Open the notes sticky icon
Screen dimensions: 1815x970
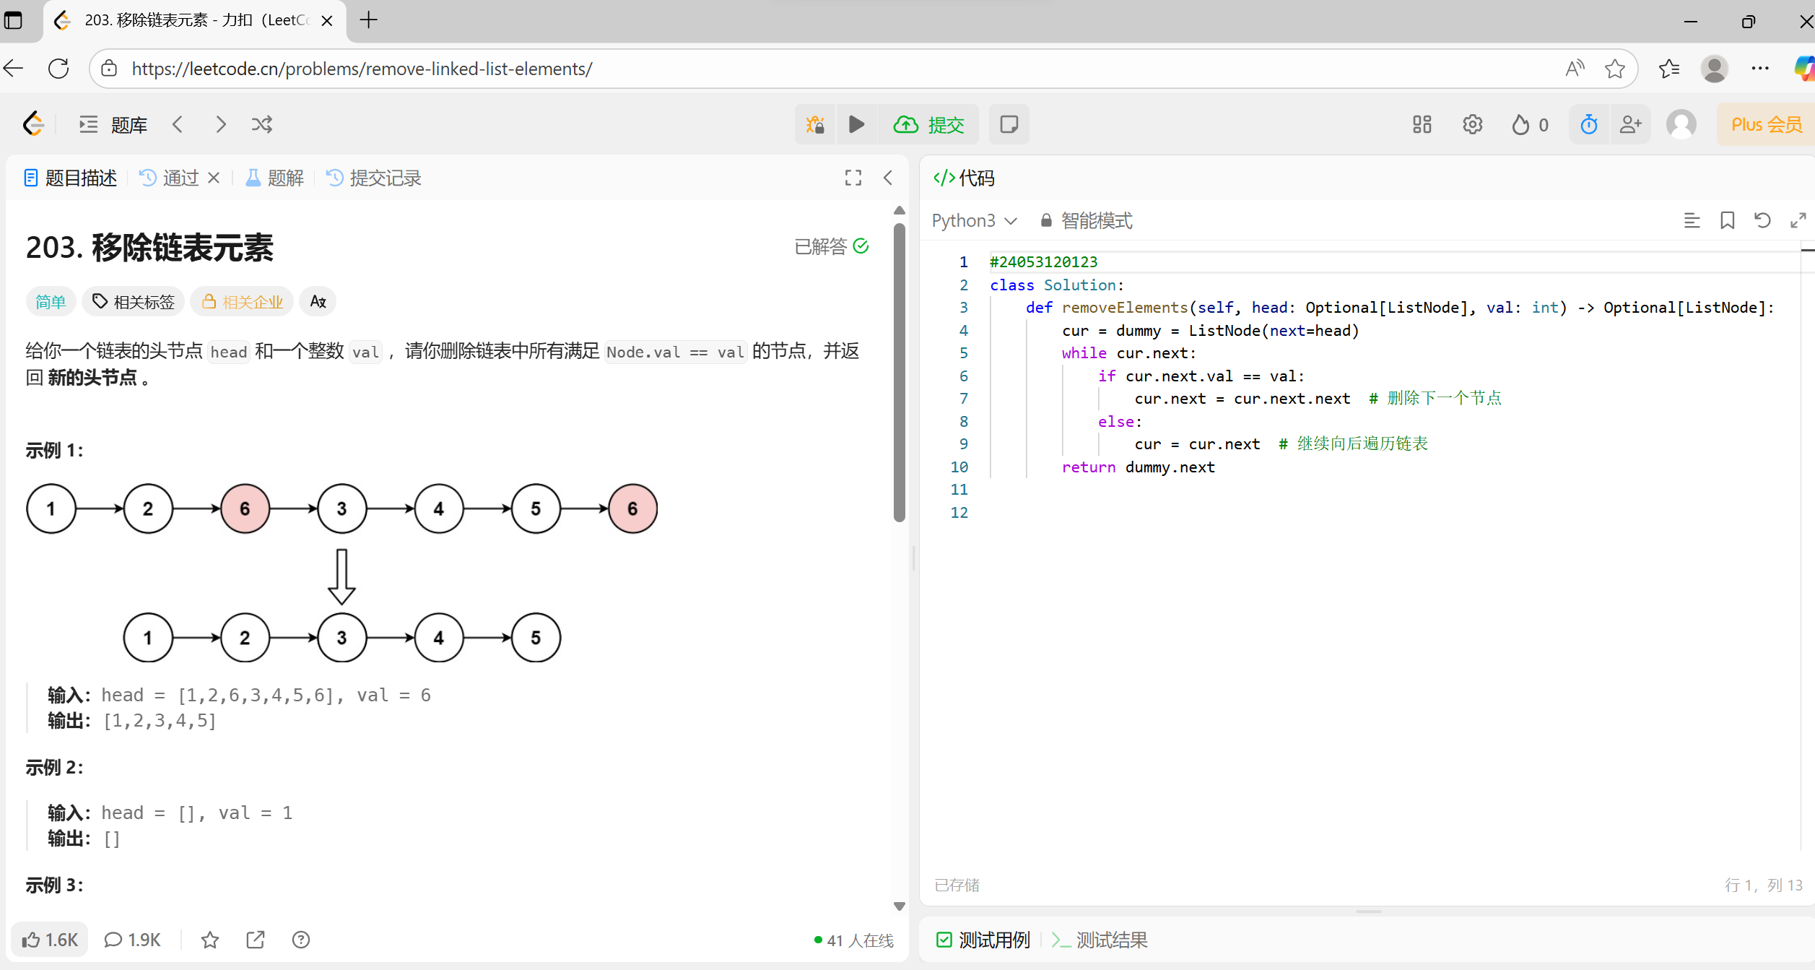coord(1009,124)
